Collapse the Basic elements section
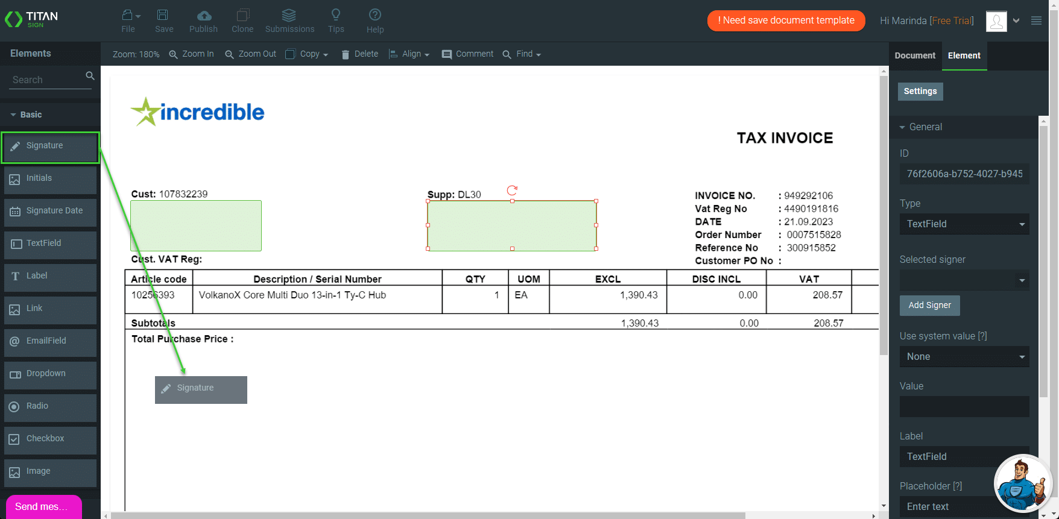1059x519 pixels. click(x=13, y=115)
